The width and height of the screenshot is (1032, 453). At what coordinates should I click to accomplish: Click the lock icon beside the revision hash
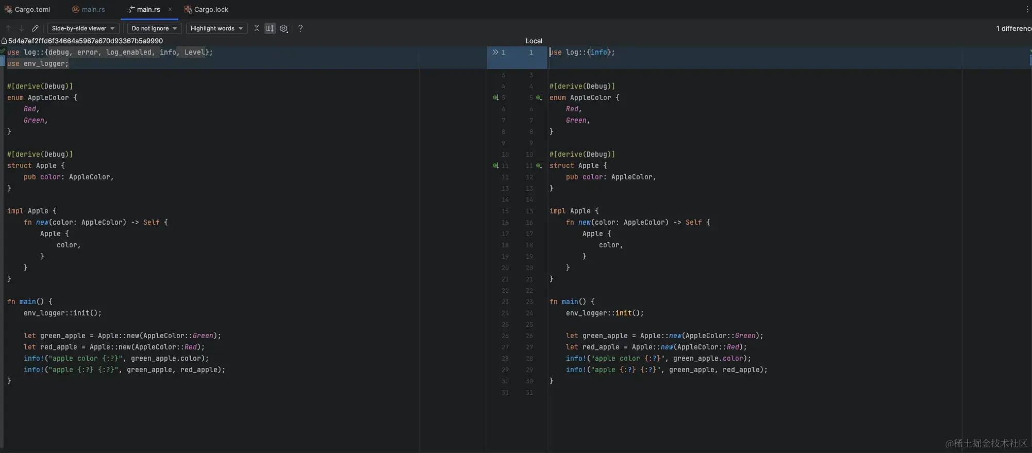4,41
